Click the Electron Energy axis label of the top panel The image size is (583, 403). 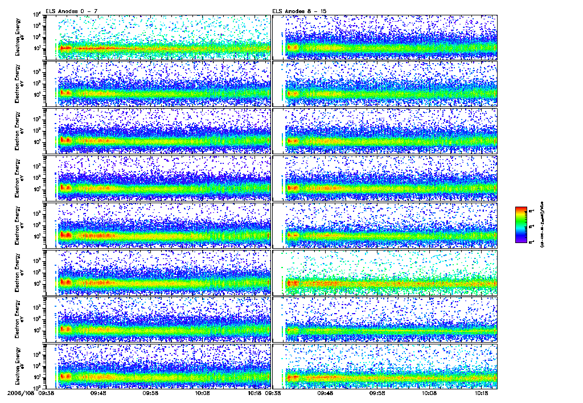(x=19, y=37)
